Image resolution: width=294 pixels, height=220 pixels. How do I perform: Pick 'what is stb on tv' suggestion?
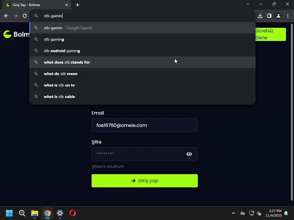[142, 85]
